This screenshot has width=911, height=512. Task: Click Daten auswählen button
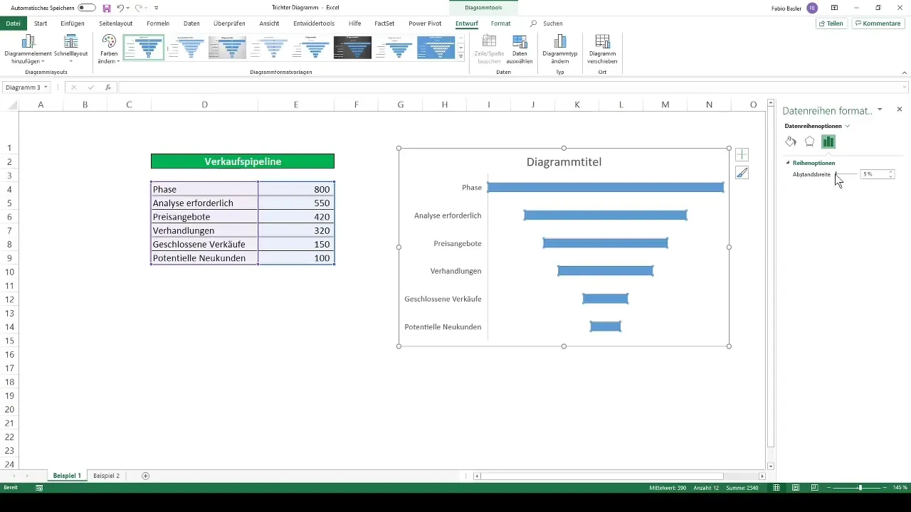pos(520,48)
